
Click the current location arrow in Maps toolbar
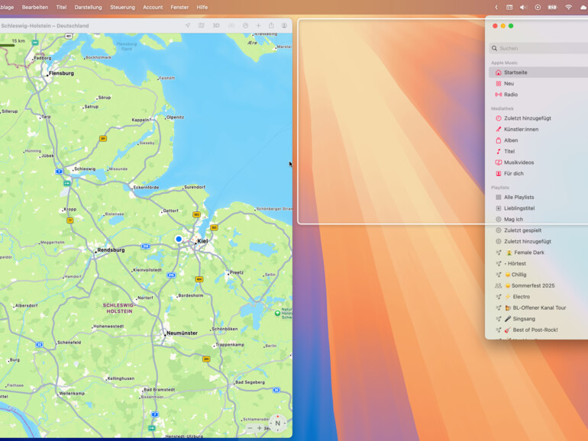tap(187, 25)
